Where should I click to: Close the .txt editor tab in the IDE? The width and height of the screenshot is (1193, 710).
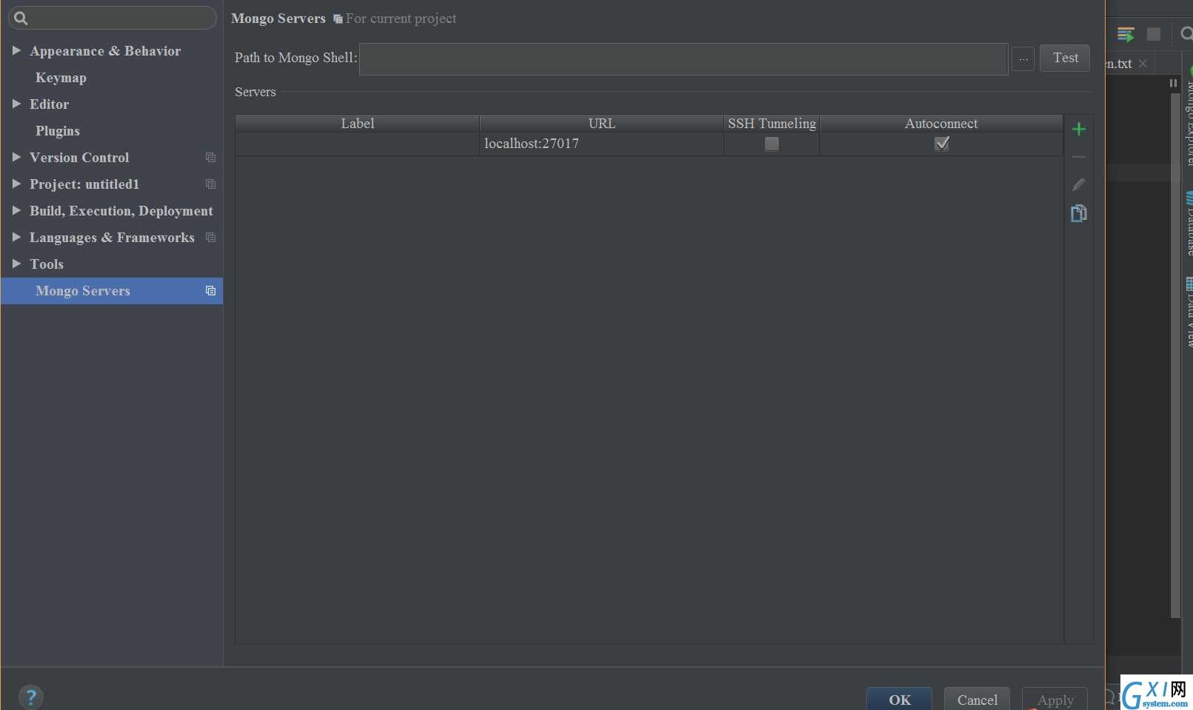pos(1143,64)
